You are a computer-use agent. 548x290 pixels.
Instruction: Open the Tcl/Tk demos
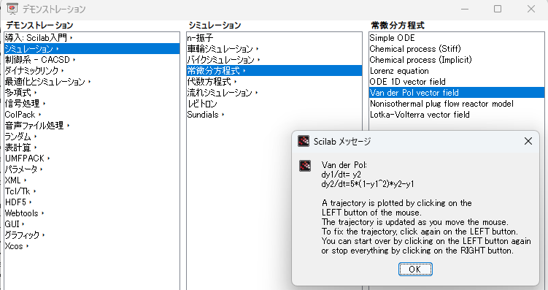pyautogui.click(x=92, y=191)
